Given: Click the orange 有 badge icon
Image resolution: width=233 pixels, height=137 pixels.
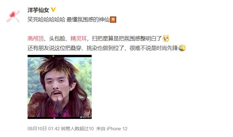Looking at the screenshot, I should click(x=113, y=20).
